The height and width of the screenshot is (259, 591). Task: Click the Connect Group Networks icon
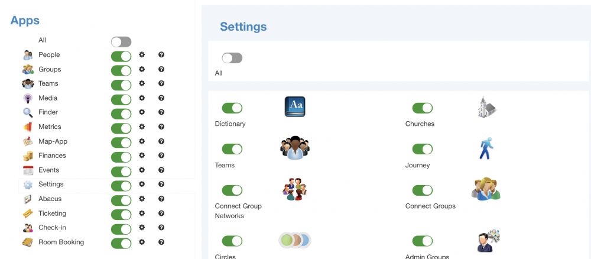295,189
